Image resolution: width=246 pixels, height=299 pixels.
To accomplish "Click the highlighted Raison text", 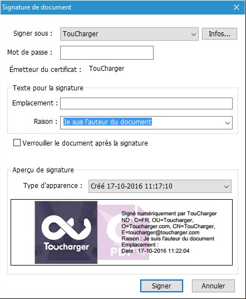I will 107,122.
